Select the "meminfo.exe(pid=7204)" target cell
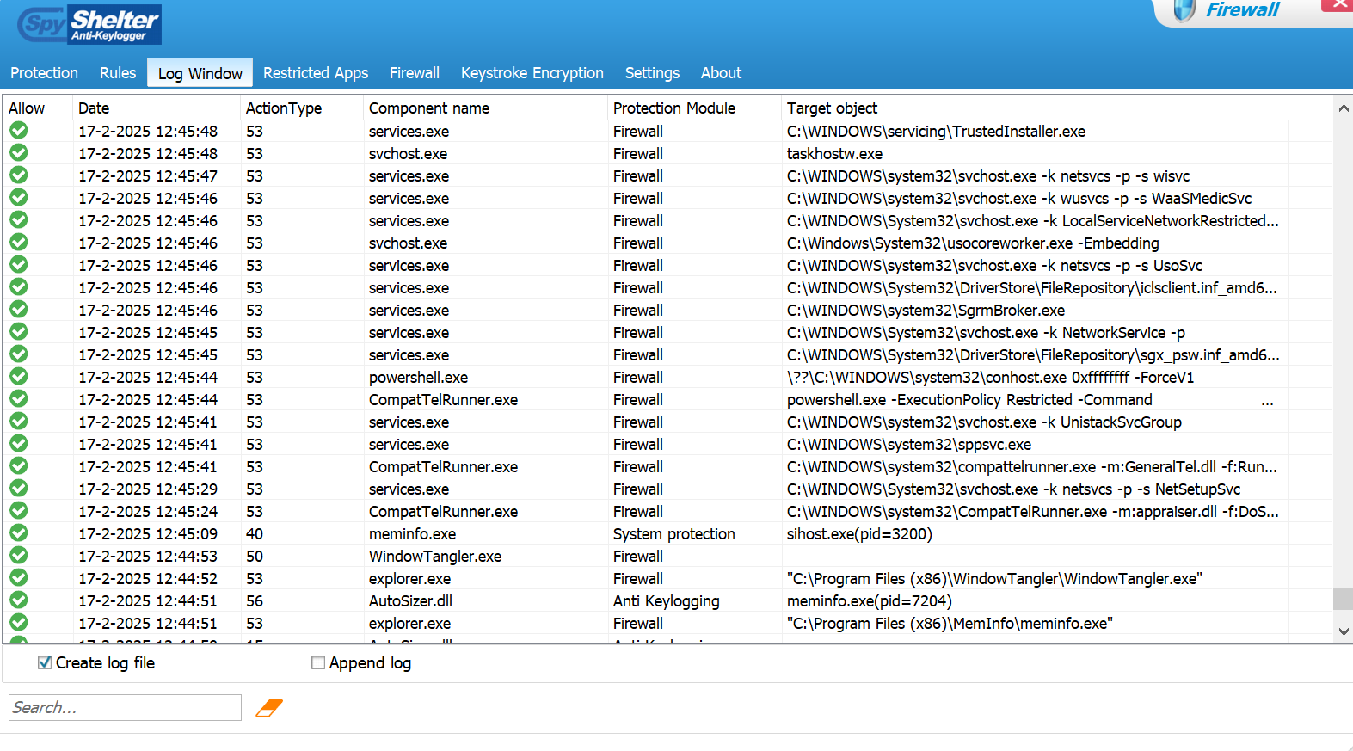The width and height of the screenshot is (1353, 751). 869,600
